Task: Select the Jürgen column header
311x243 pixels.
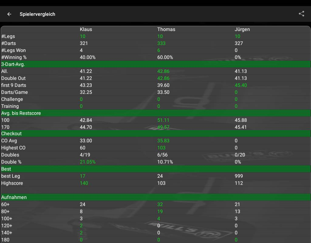Action: click(x=242, y=29)
